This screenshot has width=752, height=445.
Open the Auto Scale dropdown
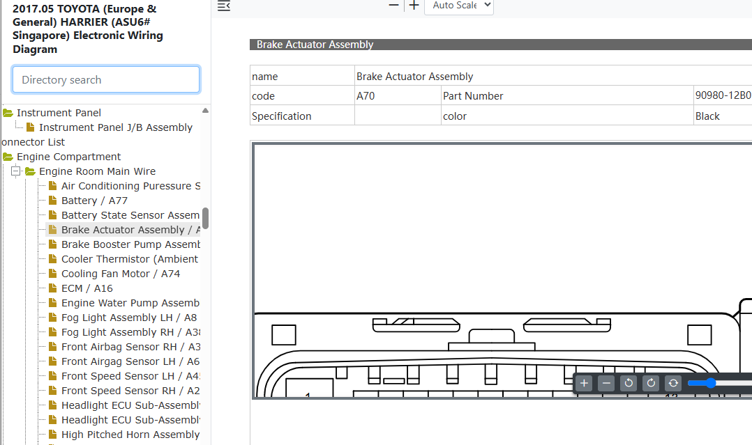click(x=459, y=6)
